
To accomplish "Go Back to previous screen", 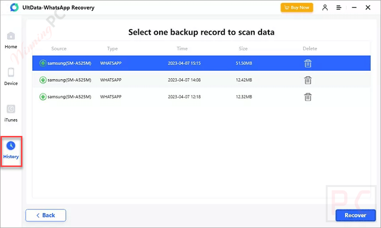I will point(46,215).
